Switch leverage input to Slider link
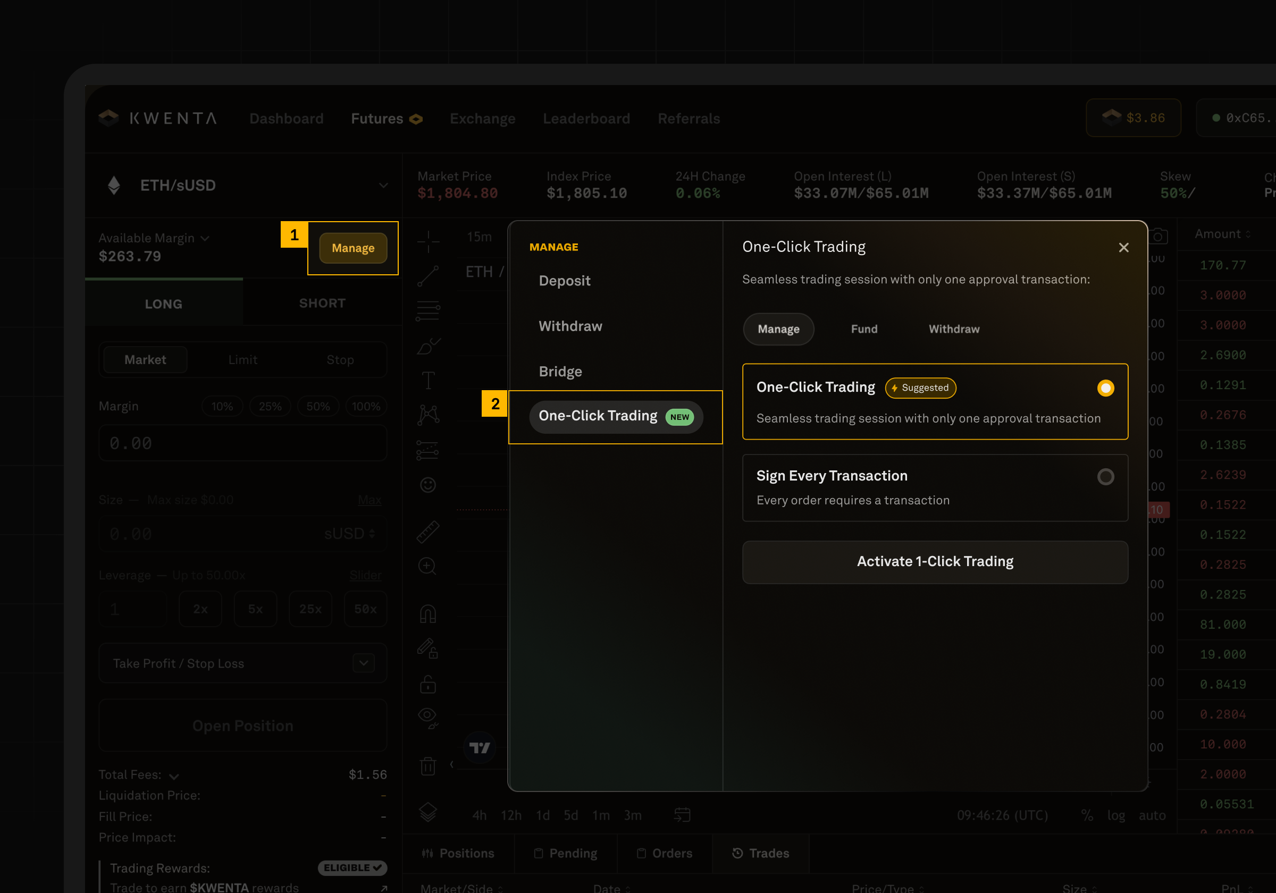Viewport: 1276px width, 893px height. [x=365, y=575]
